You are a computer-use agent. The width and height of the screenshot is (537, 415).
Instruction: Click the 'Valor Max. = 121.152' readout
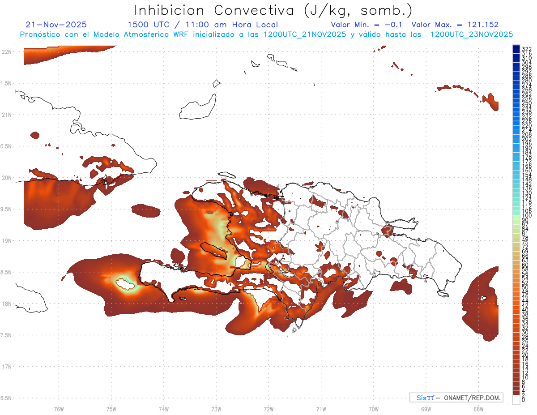455,25
